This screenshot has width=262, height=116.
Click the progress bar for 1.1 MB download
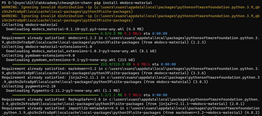coord(56,95)
